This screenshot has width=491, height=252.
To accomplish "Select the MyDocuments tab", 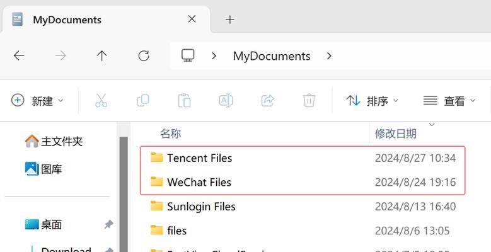I will tap(107, 20).
